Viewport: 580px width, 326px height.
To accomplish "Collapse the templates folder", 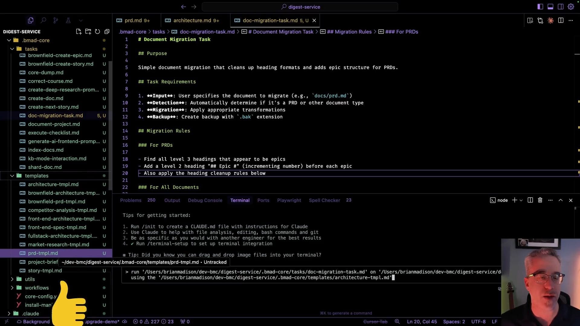I will pyautogui.click(x=12, y=176).
